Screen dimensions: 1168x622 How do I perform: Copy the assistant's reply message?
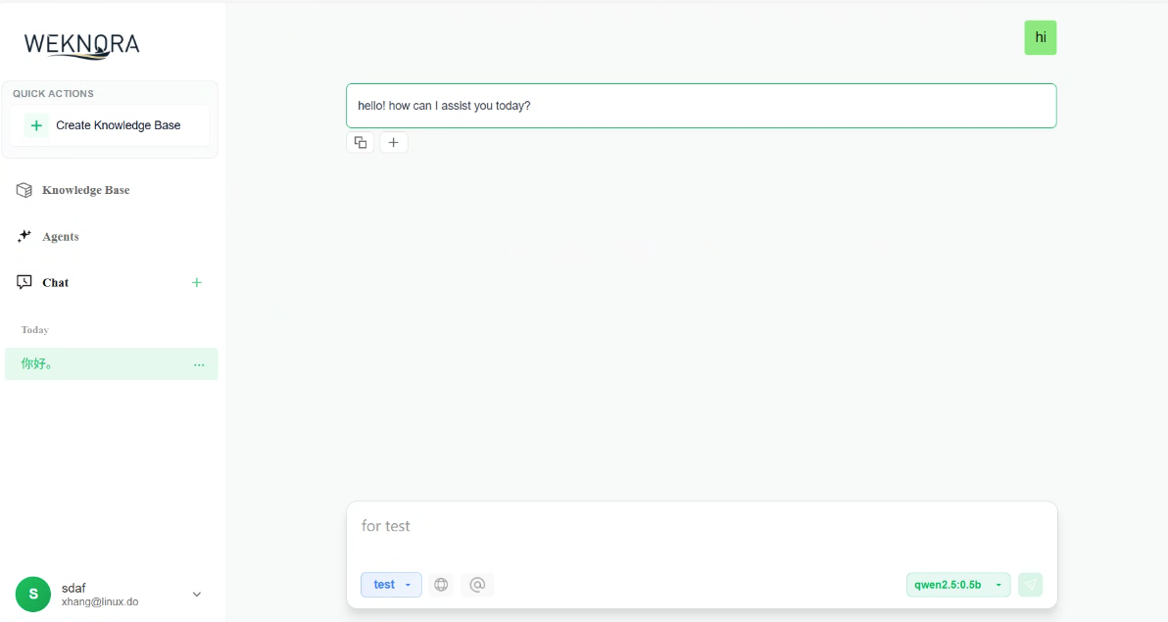(360, 142)
